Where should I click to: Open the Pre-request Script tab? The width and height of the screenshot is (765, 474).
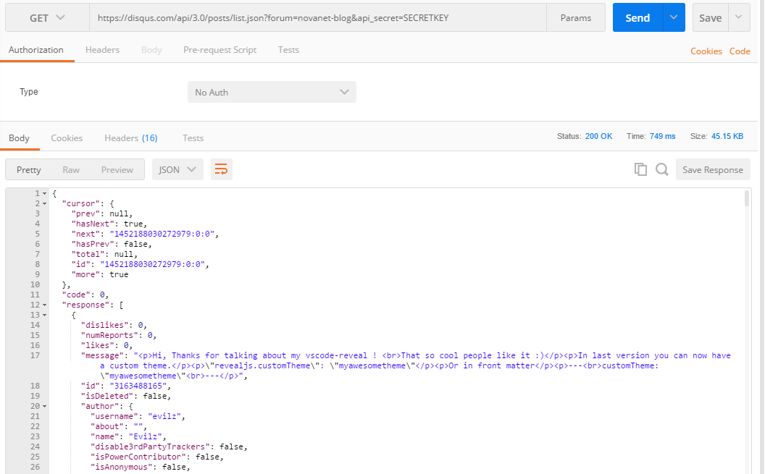click(220, 50)
